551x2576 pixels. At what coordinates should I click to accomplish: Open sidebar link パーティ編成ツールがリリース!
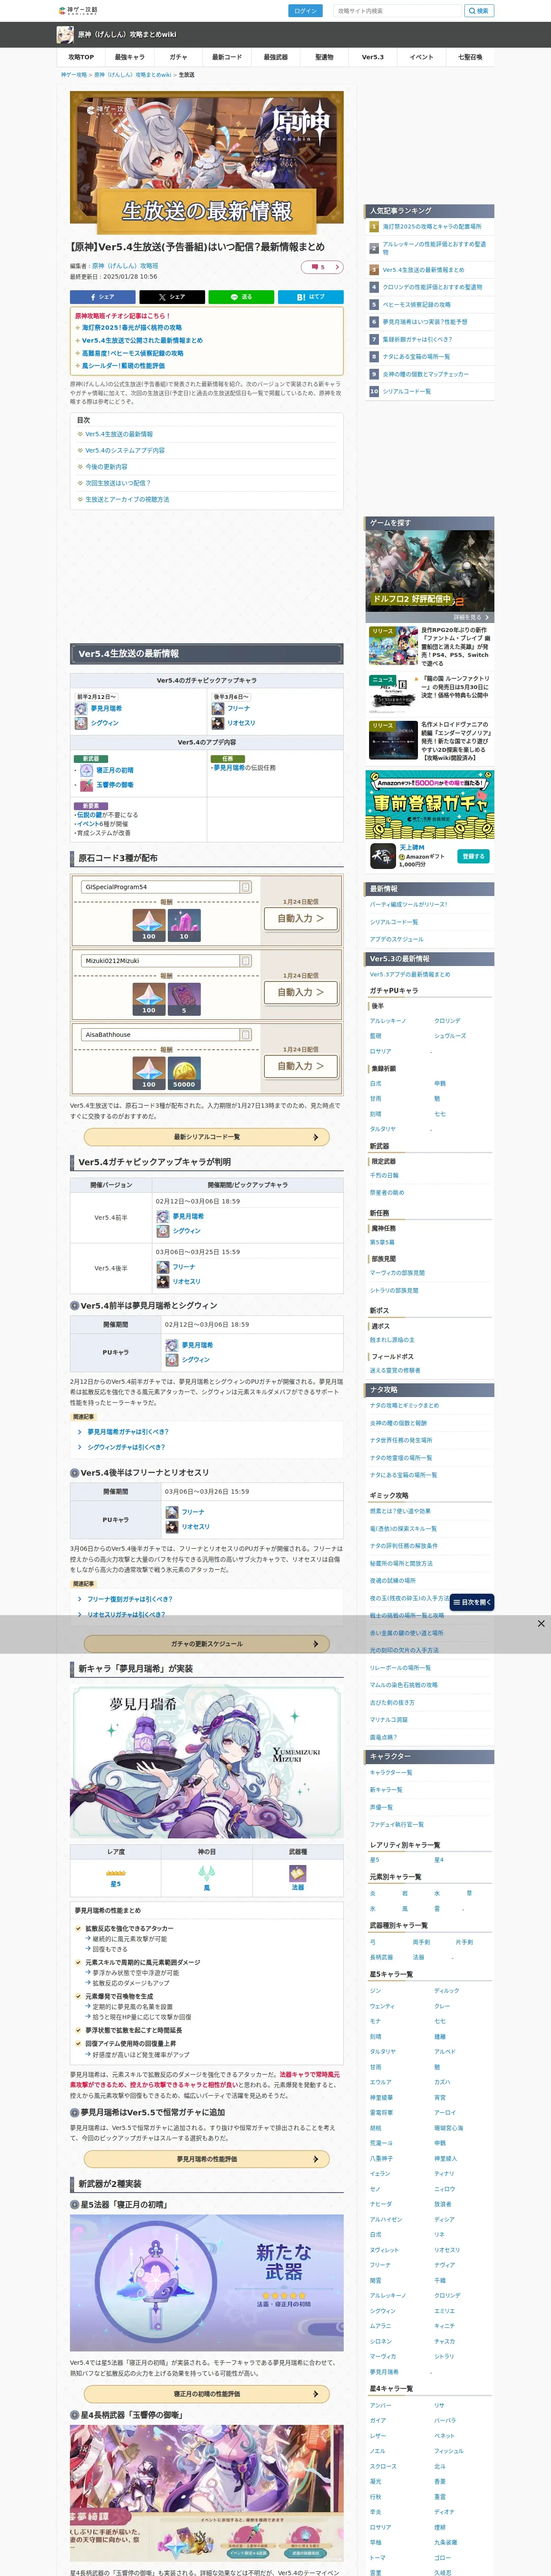408,904
